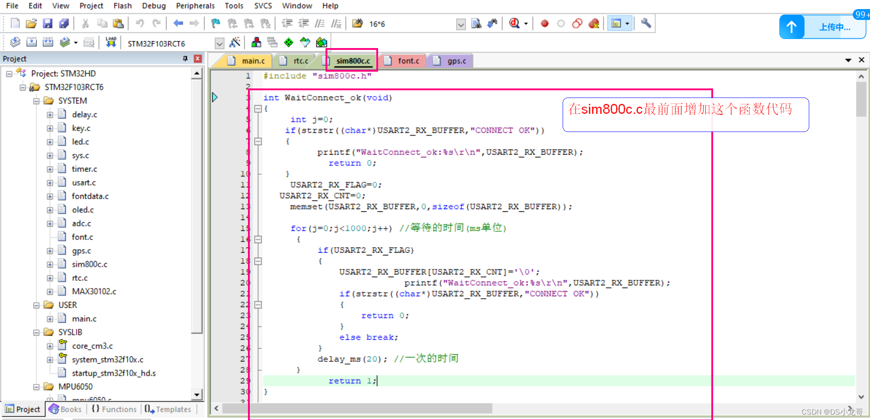Image resolution: width=870 pixels, height=420 pixels.
Task: Open the debug session dropdown arrow
Action: [526, 24]
